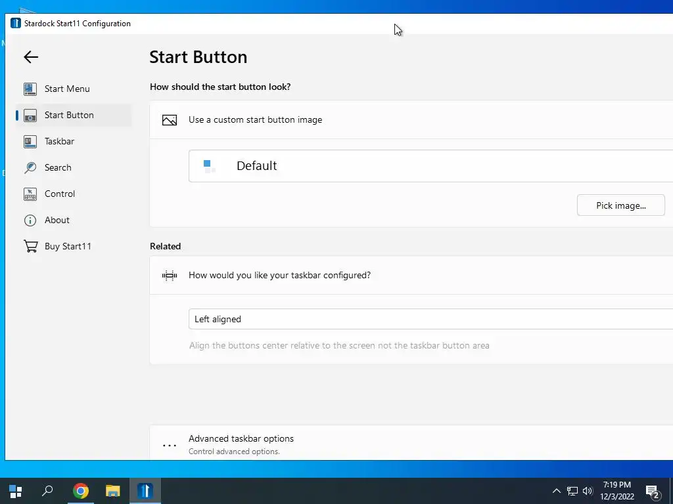Click the taskbar alignment icon
This screenshot has width=673, height=504.
(170, 276)
